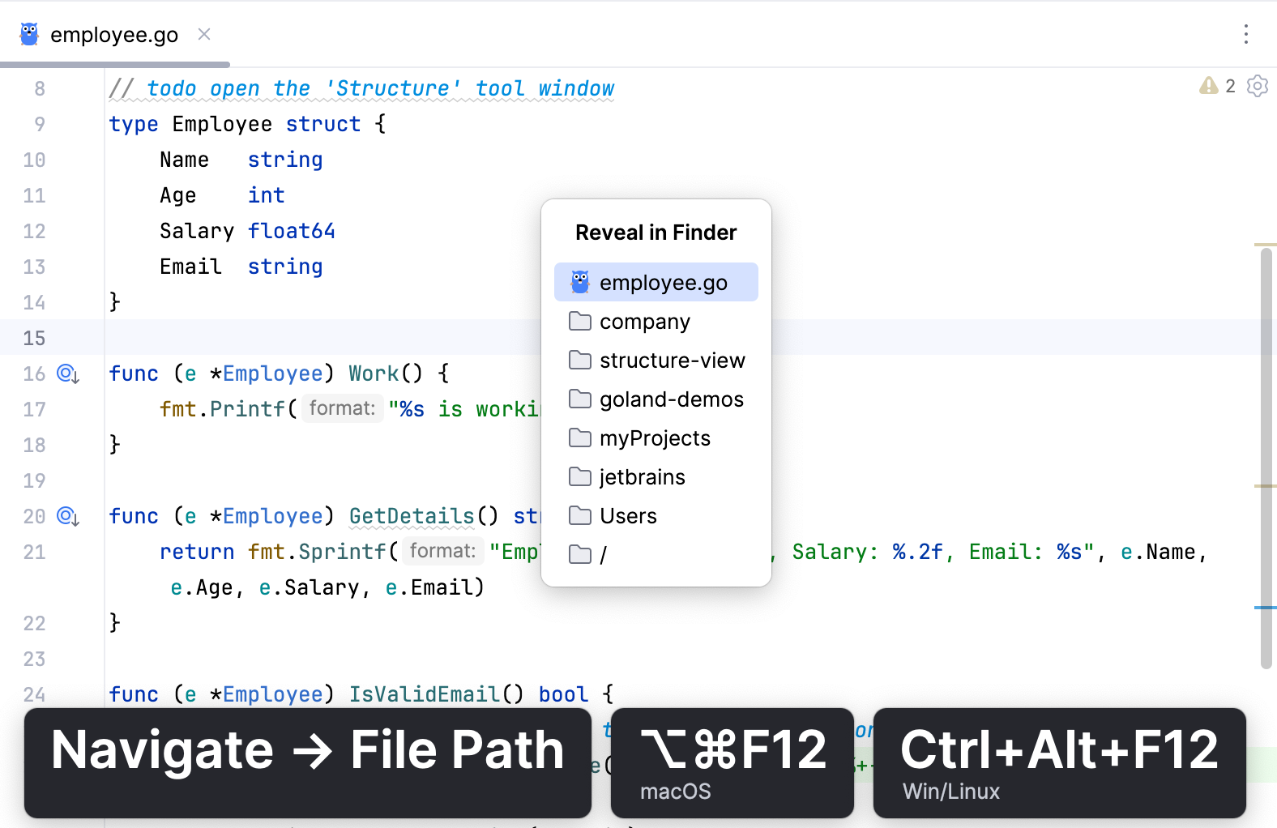Image resolution: width=1277 pixels, height=828 pixels.
Task: Close the employee.go editor tab
Action: coord(204,34)
